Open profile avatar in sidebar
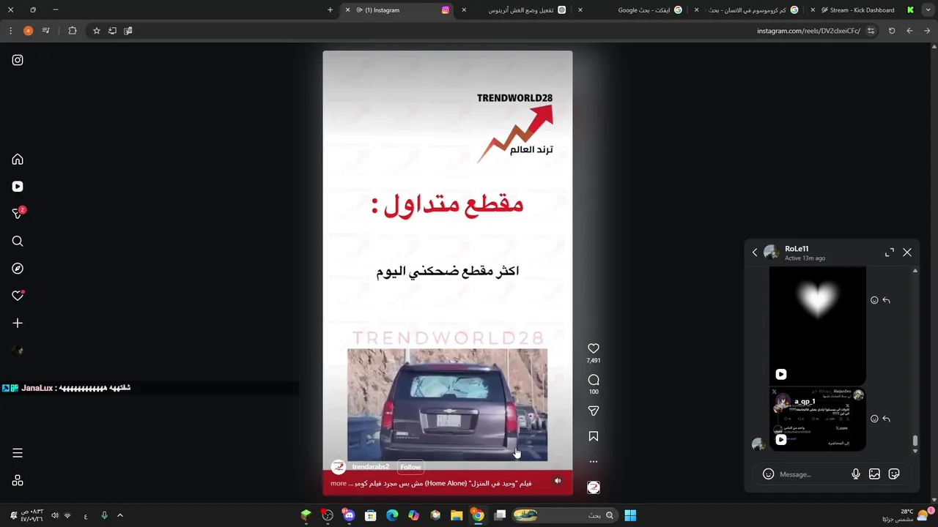This screenshot has height=527, width=938. click(18, 350)
